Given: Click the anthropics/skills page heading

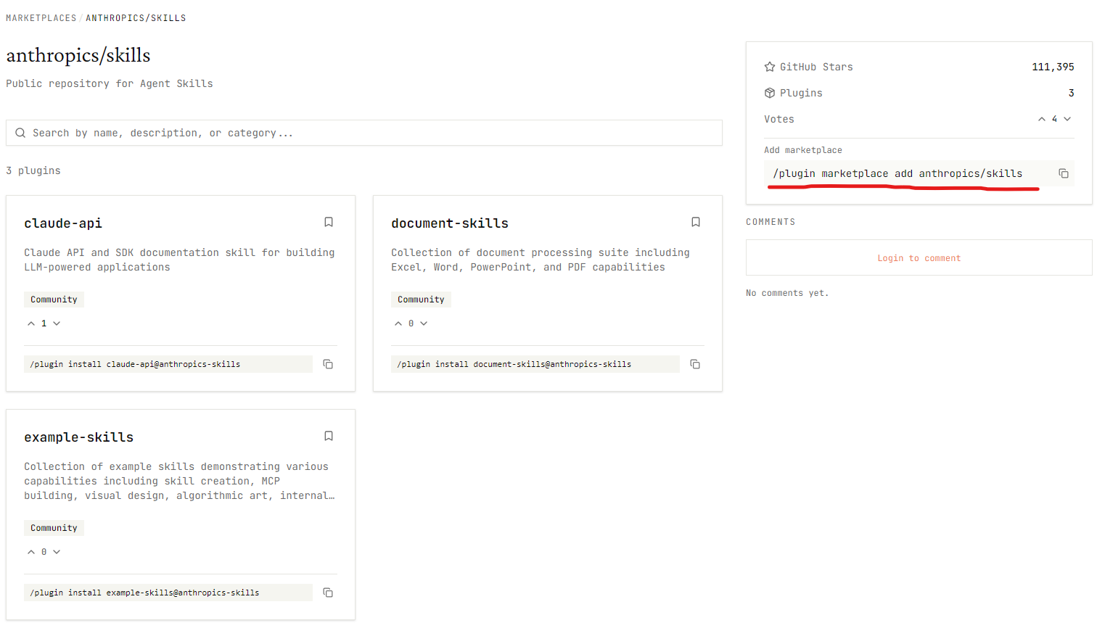Looking at the screenshot, I should 78,55.
